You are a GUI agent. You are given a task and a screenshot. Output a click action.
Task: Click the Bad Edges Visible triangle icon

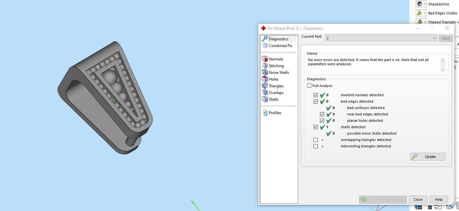[x=419, y=13]
